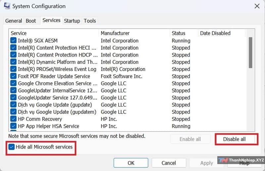Click the Apply button
Screen dimensions: 265x171
(x=206, y=163)
